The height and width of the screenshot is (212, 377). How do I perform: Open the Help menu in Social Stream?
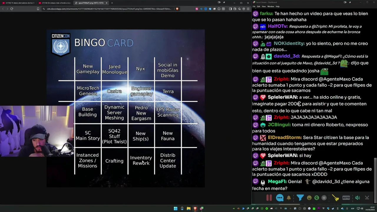(277, 6)
